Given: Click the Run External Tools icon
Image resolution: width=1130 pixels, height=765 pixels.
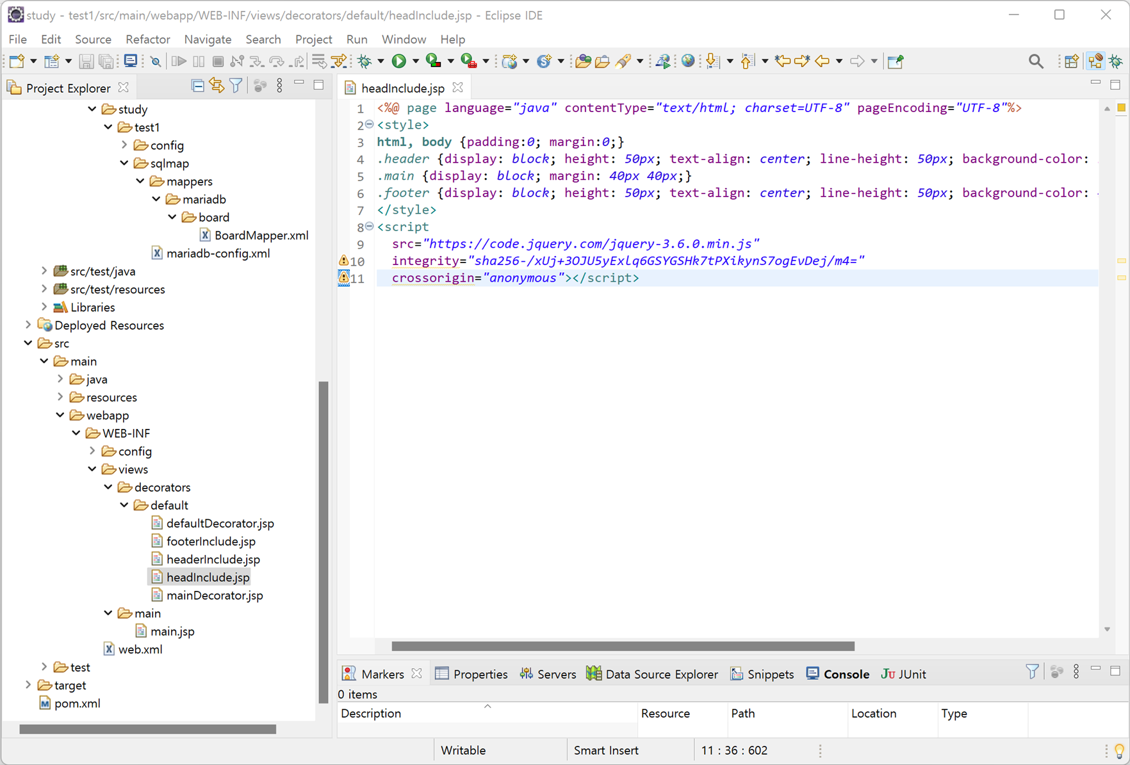Looking at the screenshot, I should pyautogui.click(x=469, y=61).
